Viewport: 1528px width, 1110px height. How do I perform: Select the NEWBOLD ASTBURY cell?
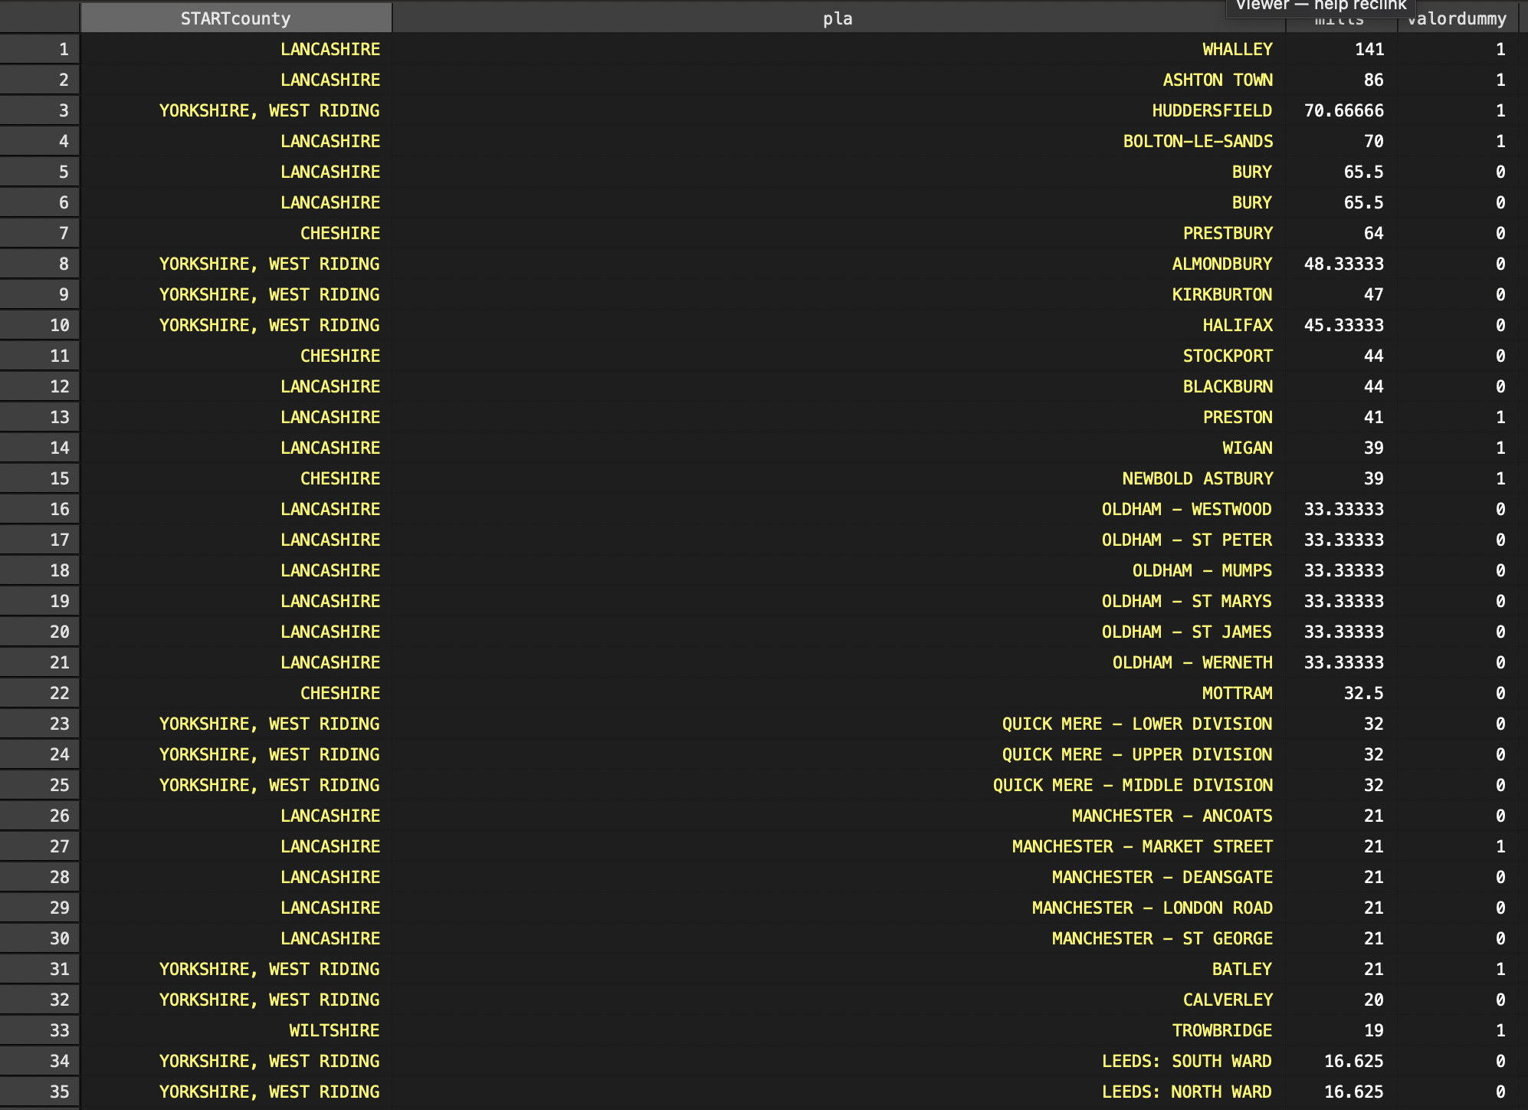[x=1197, y=478]
